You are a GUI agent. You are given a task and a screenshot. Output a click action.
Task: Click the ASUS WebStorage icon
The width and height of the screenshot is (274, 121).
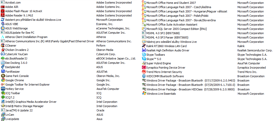3,28
